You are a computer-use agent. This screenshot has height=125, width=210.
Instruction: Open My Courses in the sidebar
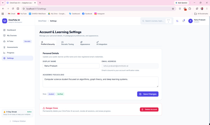[x=17, y=35]
